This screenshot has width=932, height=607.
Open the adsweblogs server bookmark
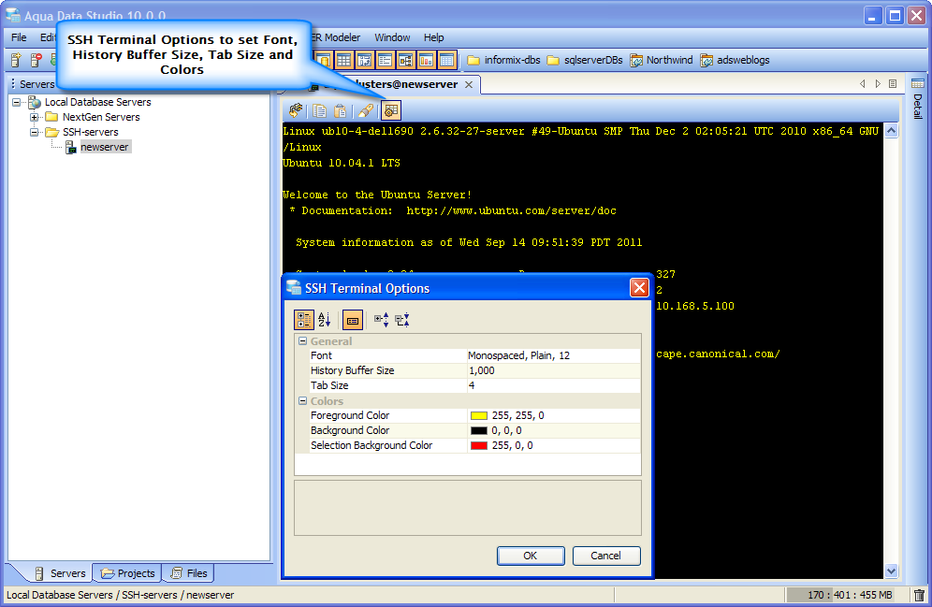point(735,60)
